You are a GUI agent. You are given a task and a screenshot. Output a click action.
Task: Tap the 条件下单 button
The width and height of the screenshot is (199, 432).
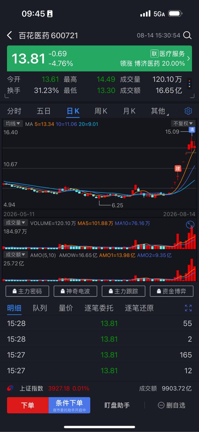[69, 405]
